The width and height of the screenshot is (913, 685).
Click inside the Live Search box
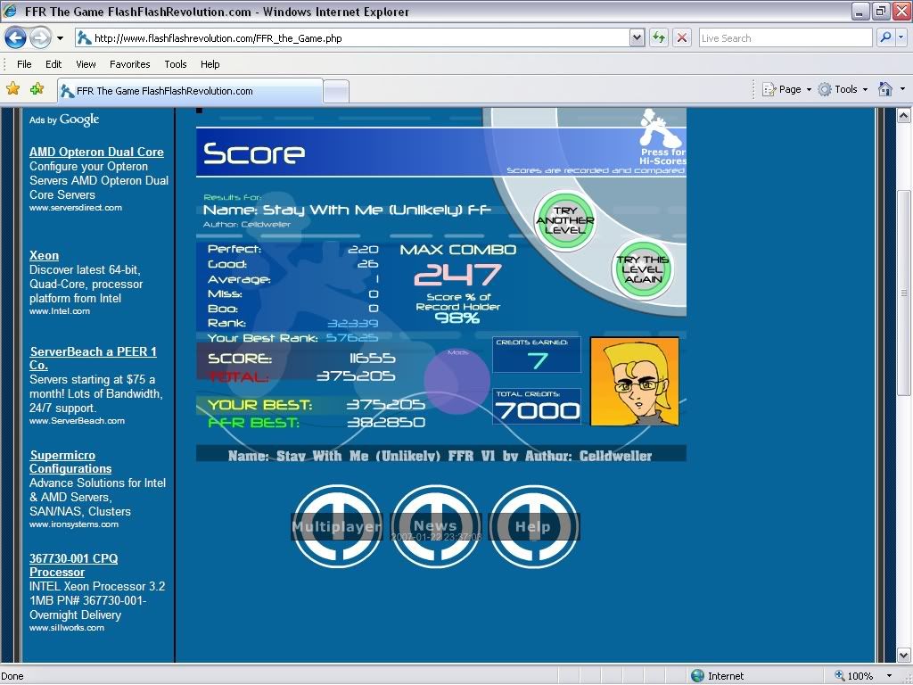pyautogui.click(x=783, y=38)
